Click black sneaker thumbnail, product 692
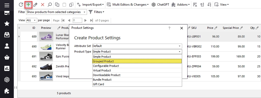The width and height of the screenshot is (261, 98). pyautogui.click(x=46, y=66)
